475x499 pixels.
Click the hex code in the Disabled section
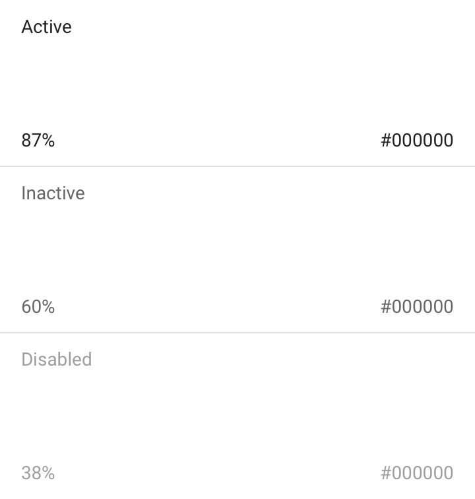point(417,473)
